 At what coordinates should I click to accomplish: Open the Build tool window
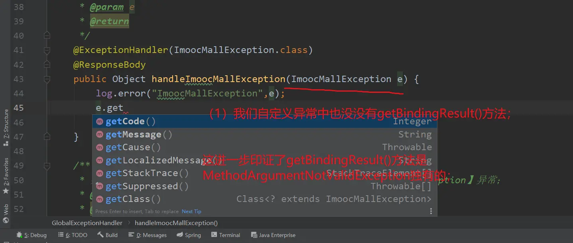click(x=108, y=235)
